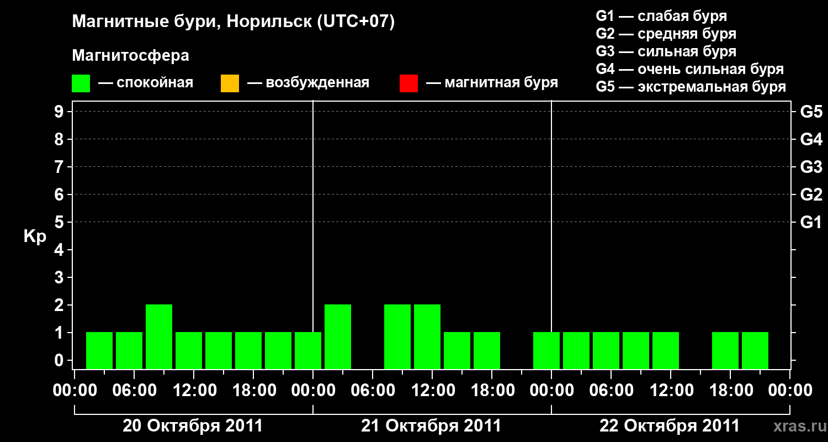This screenshot has height=442, width=828.
Task: Click the '12:00' tick label under 20 Октября
Action: 194,390
